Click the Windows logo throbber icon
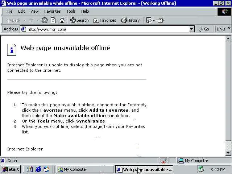 pyautogui.click(x=224, y=11)
